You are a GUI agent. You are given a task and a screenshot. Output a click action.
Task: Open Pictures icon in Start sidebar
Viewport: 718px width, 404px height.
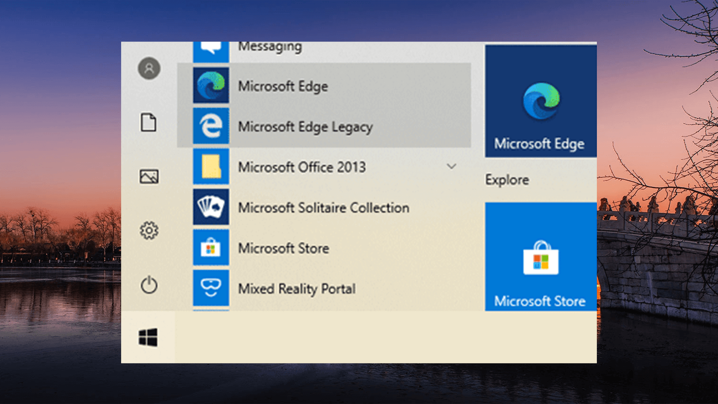point(149,177)
